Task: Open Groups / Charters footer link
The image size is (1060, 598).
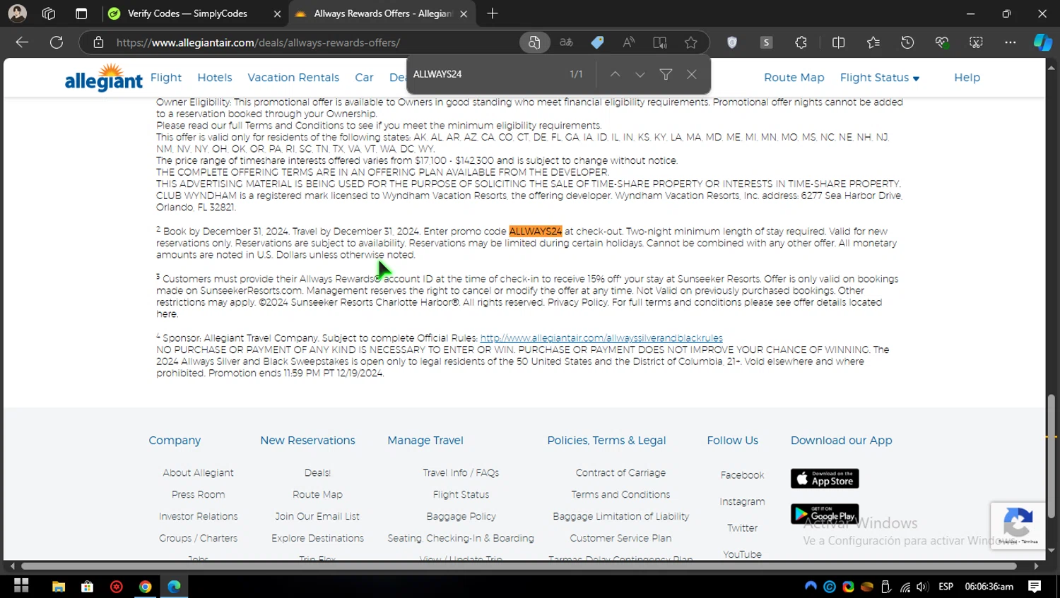Action: [199, 539]
